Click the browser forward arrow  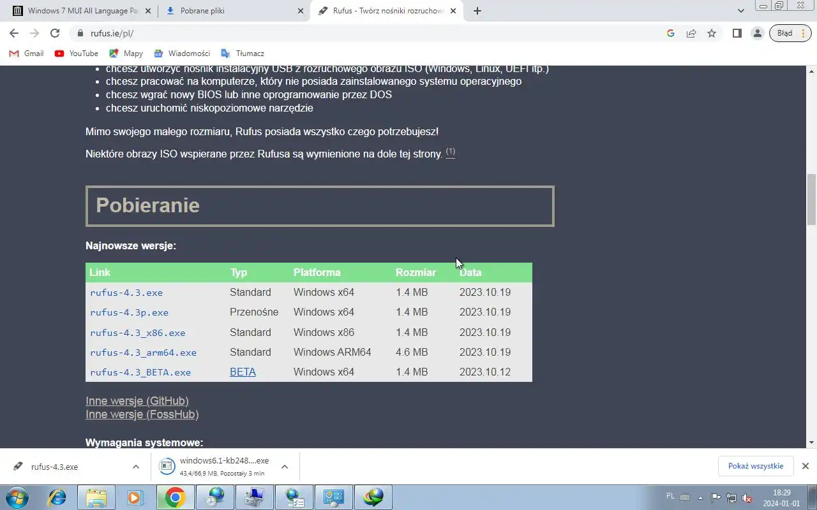point(34,33)
